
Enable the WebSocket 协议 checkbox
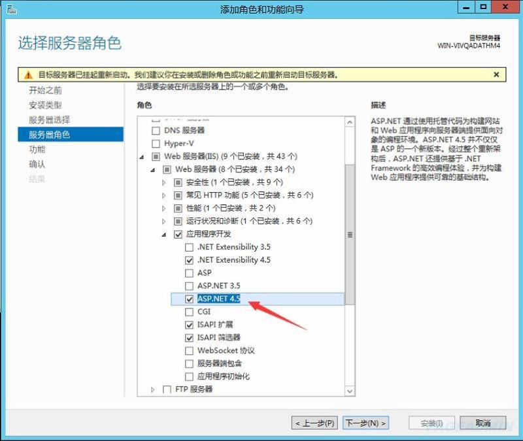point(189,351)
